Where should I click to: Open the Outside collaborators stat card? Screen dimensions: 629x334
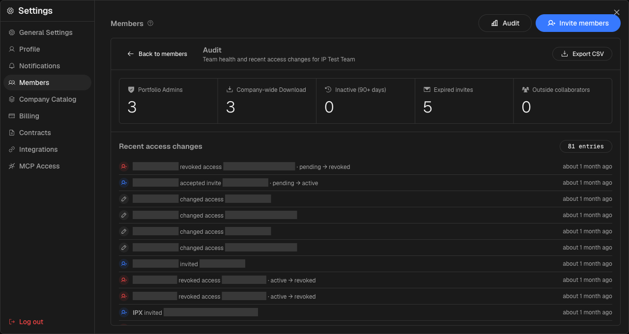click(x=563, y=101)
